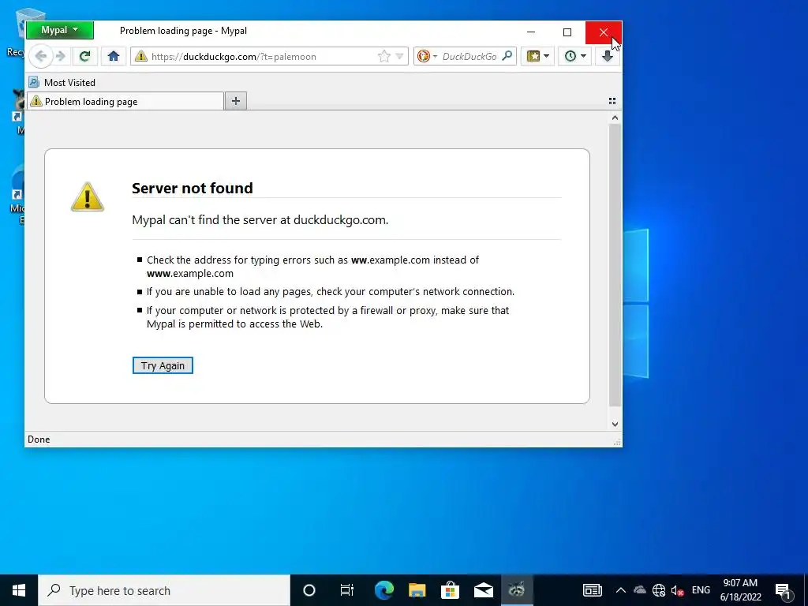Click the Server not found heading
The image size is (808, 606).
[x=193, y=188]
